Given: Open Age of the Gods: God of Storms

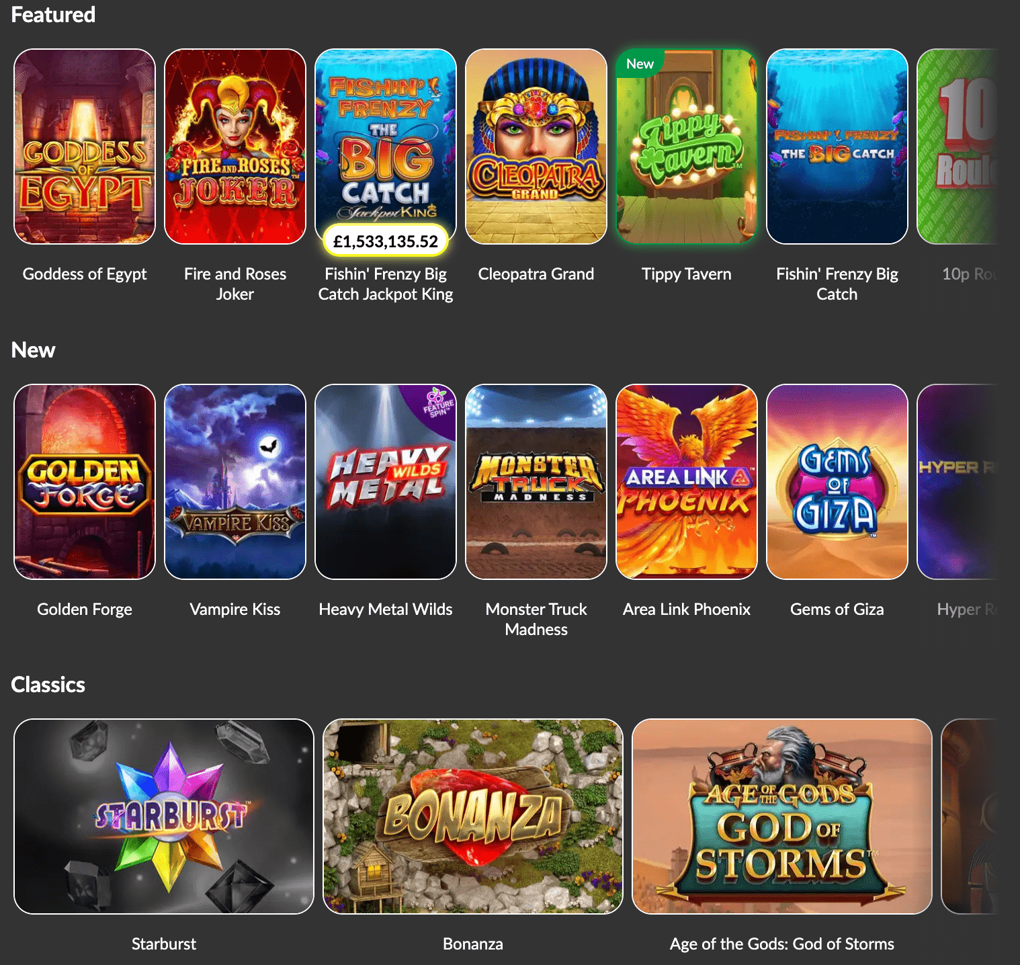Looking at the screenshot, I should tap(782, 816).
